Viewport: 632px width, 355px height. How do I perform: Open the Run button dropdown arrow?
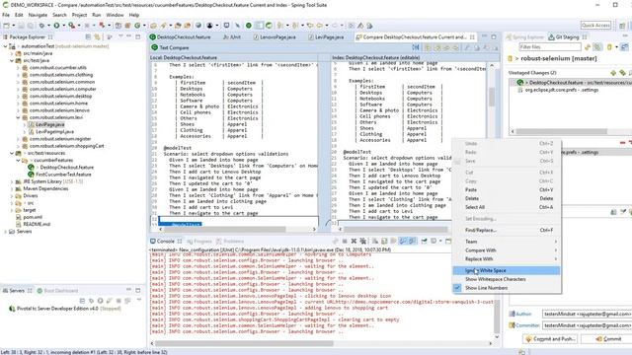click(x=63, y=26)
